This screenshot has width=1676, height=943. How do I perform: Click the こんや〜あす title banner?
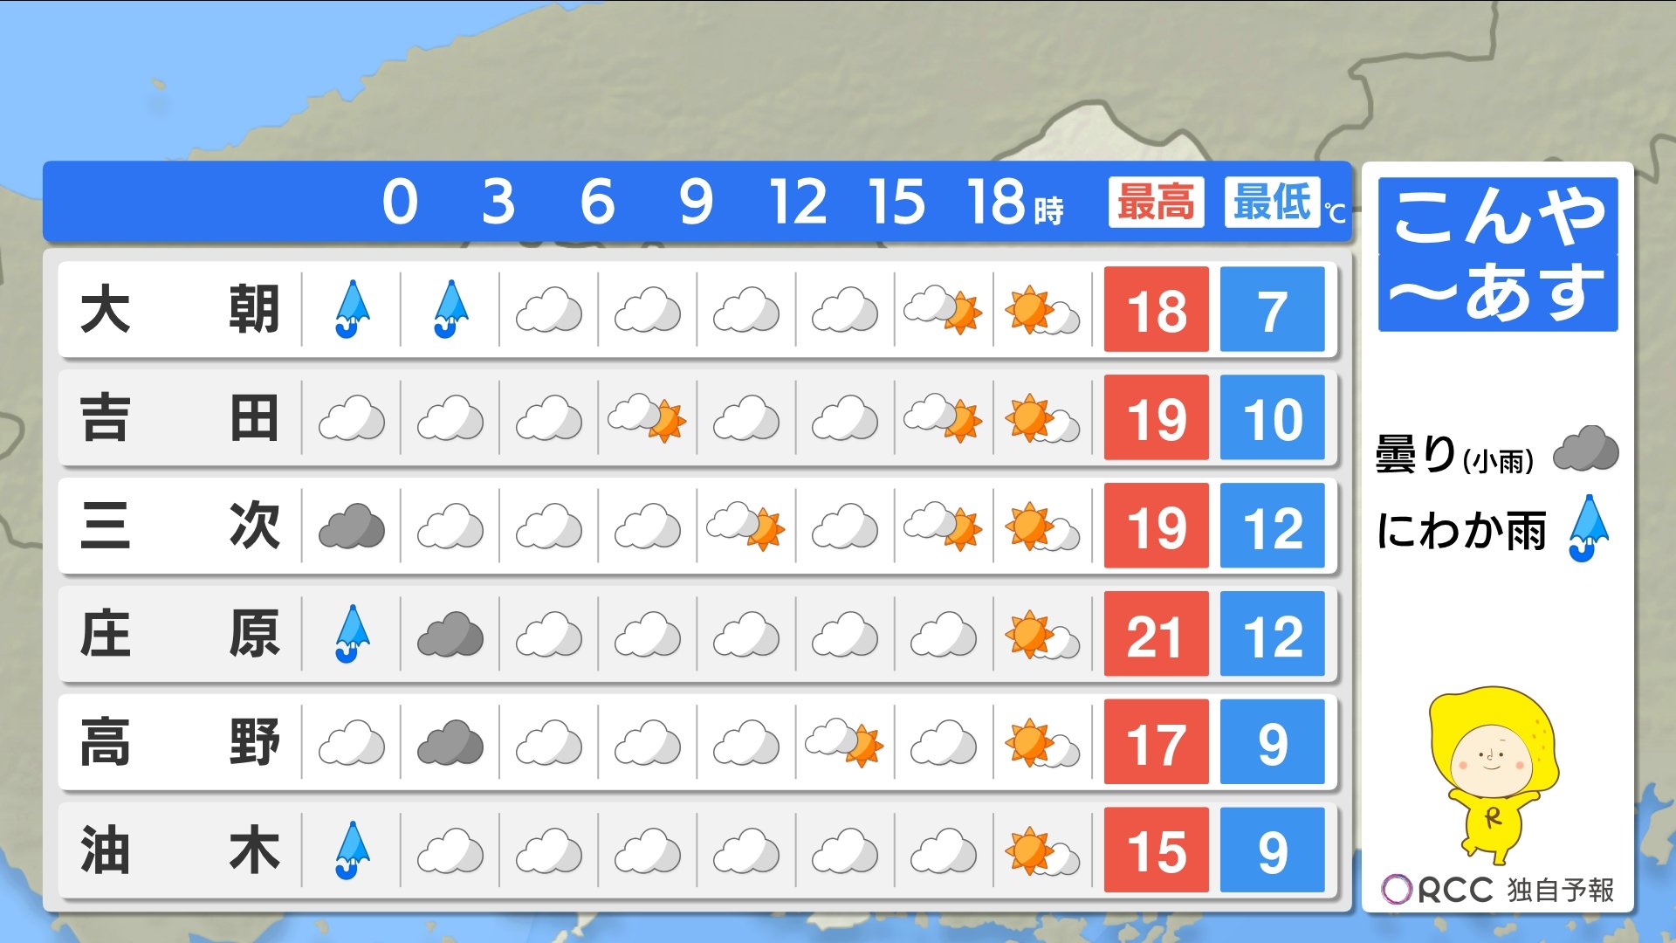click(1498, 254)
